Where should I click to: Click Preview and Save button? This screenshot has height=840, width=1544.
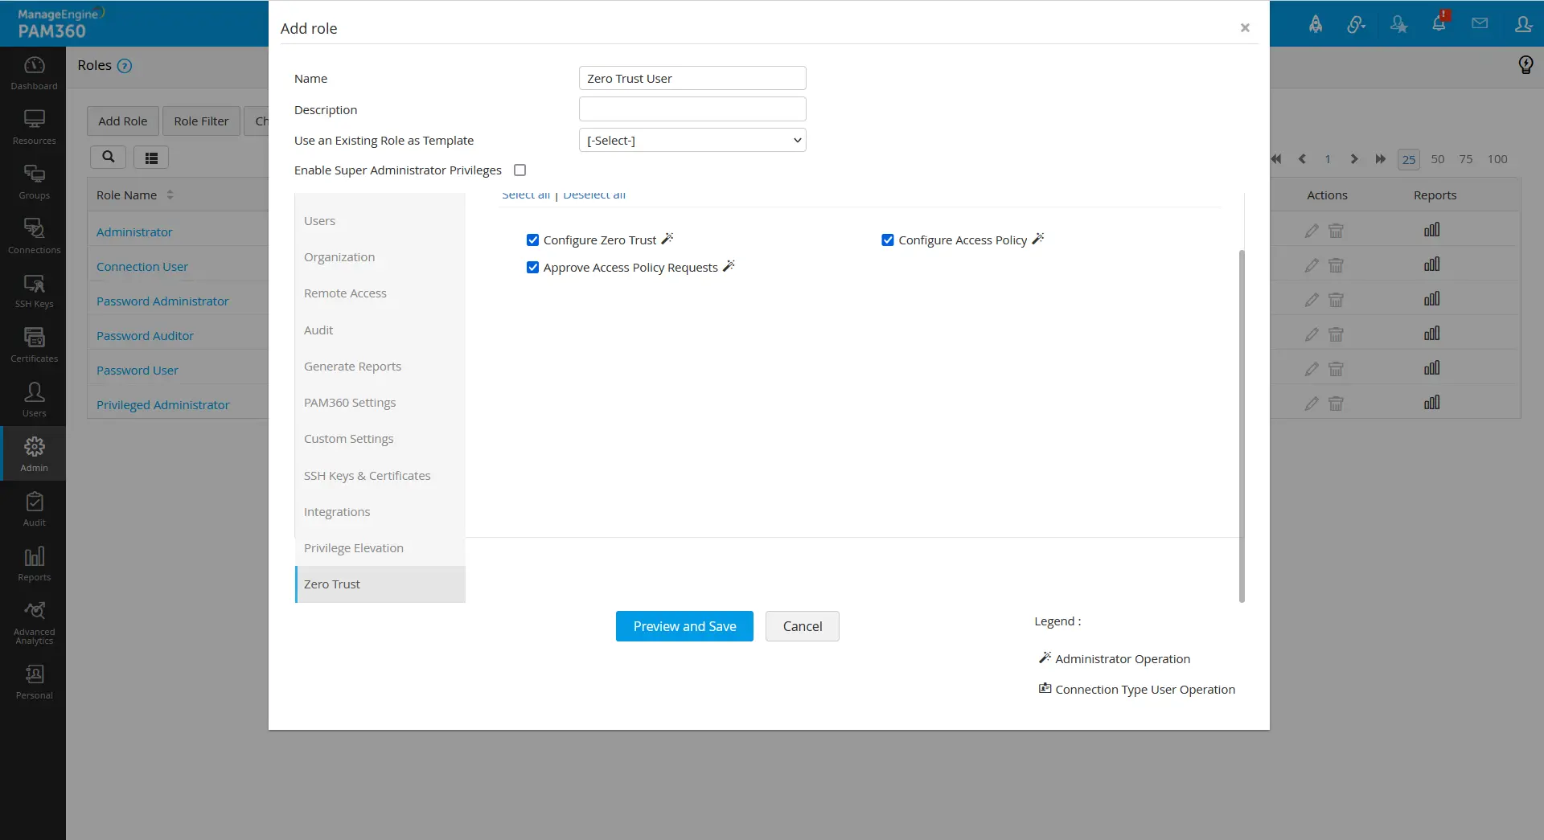(x=684, y=626)
